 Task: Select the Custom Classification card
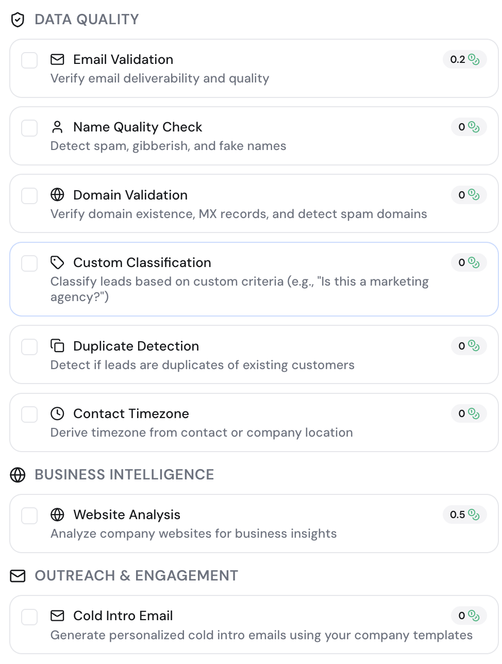coord(254,279)
